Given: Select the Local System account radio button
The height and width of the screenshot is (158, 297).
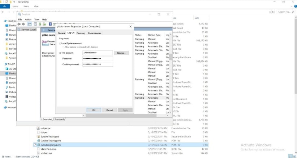Looking at the screenshot, I should (x=60, y=44).
